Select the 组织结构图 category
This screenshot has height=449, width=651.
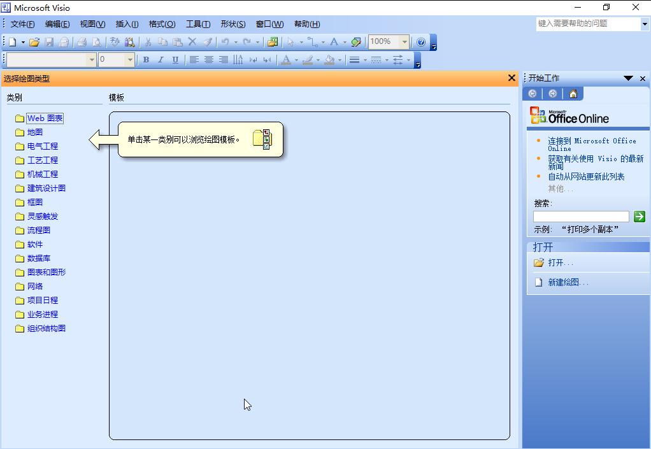click(46, 329)
